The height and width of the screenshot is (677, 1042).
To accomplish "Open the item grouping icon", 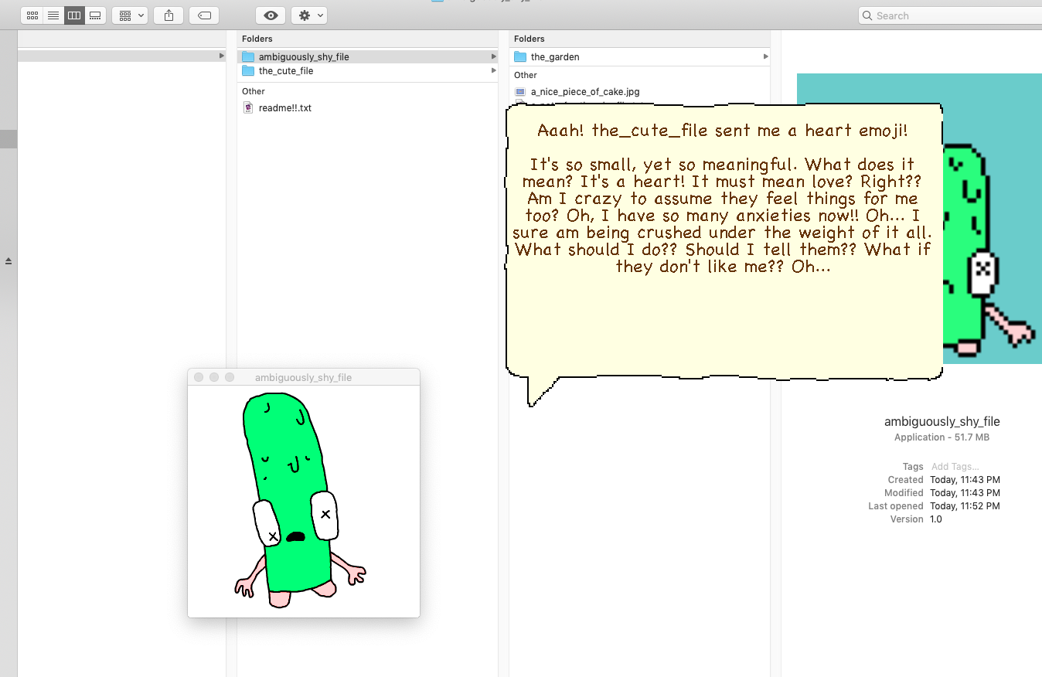I will (124, 15).
